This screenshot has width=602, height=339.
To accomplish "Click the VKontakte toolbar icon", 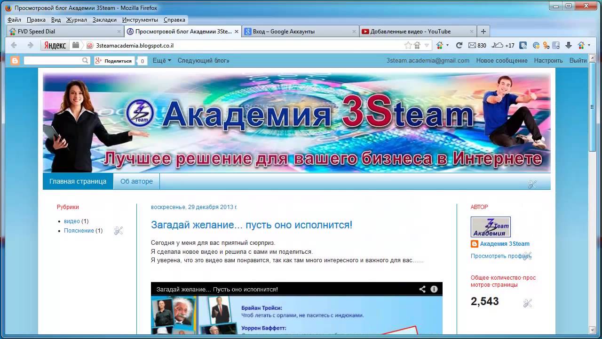I will [x=523, y=45].
